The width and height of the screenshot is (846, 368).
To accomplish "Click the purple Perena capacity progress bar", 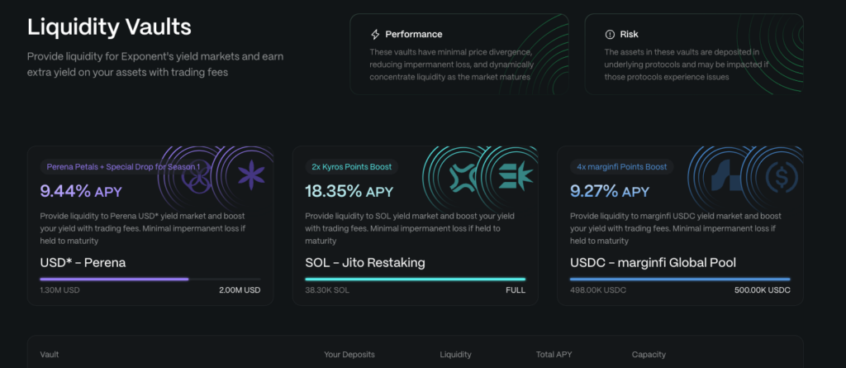I will (114, 280).
